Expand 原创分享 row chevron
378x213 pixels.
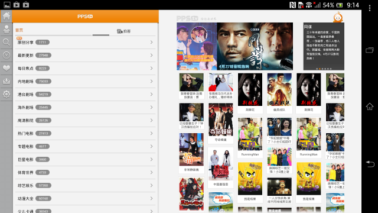click(151, 42)
